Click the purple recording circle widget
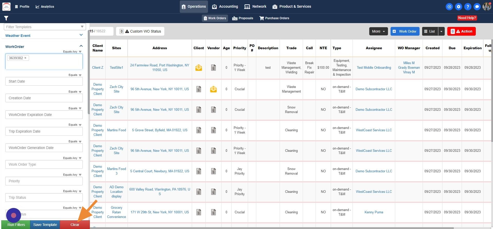 pos(14,215)
